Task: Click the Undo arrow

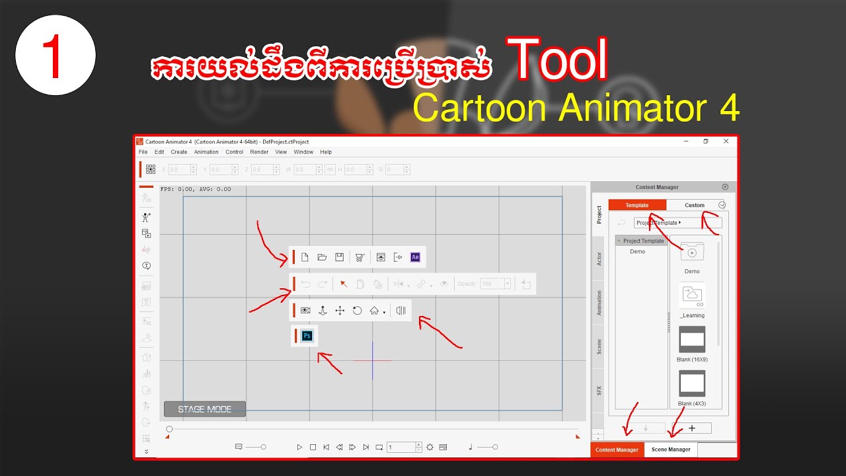Action: point(305,284)
